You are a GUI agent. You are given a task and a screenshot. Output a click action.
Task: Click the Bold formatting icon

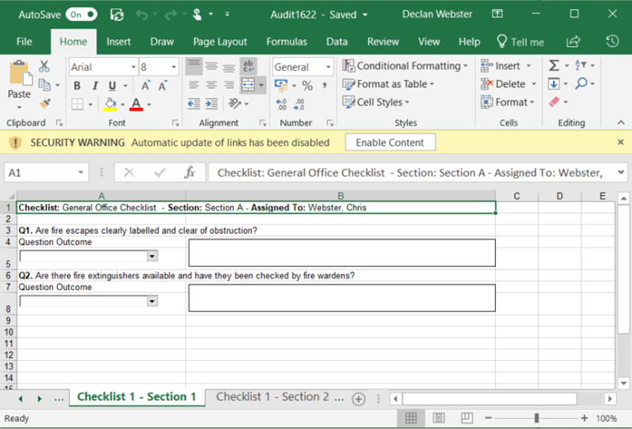click(x=77, y=85)
